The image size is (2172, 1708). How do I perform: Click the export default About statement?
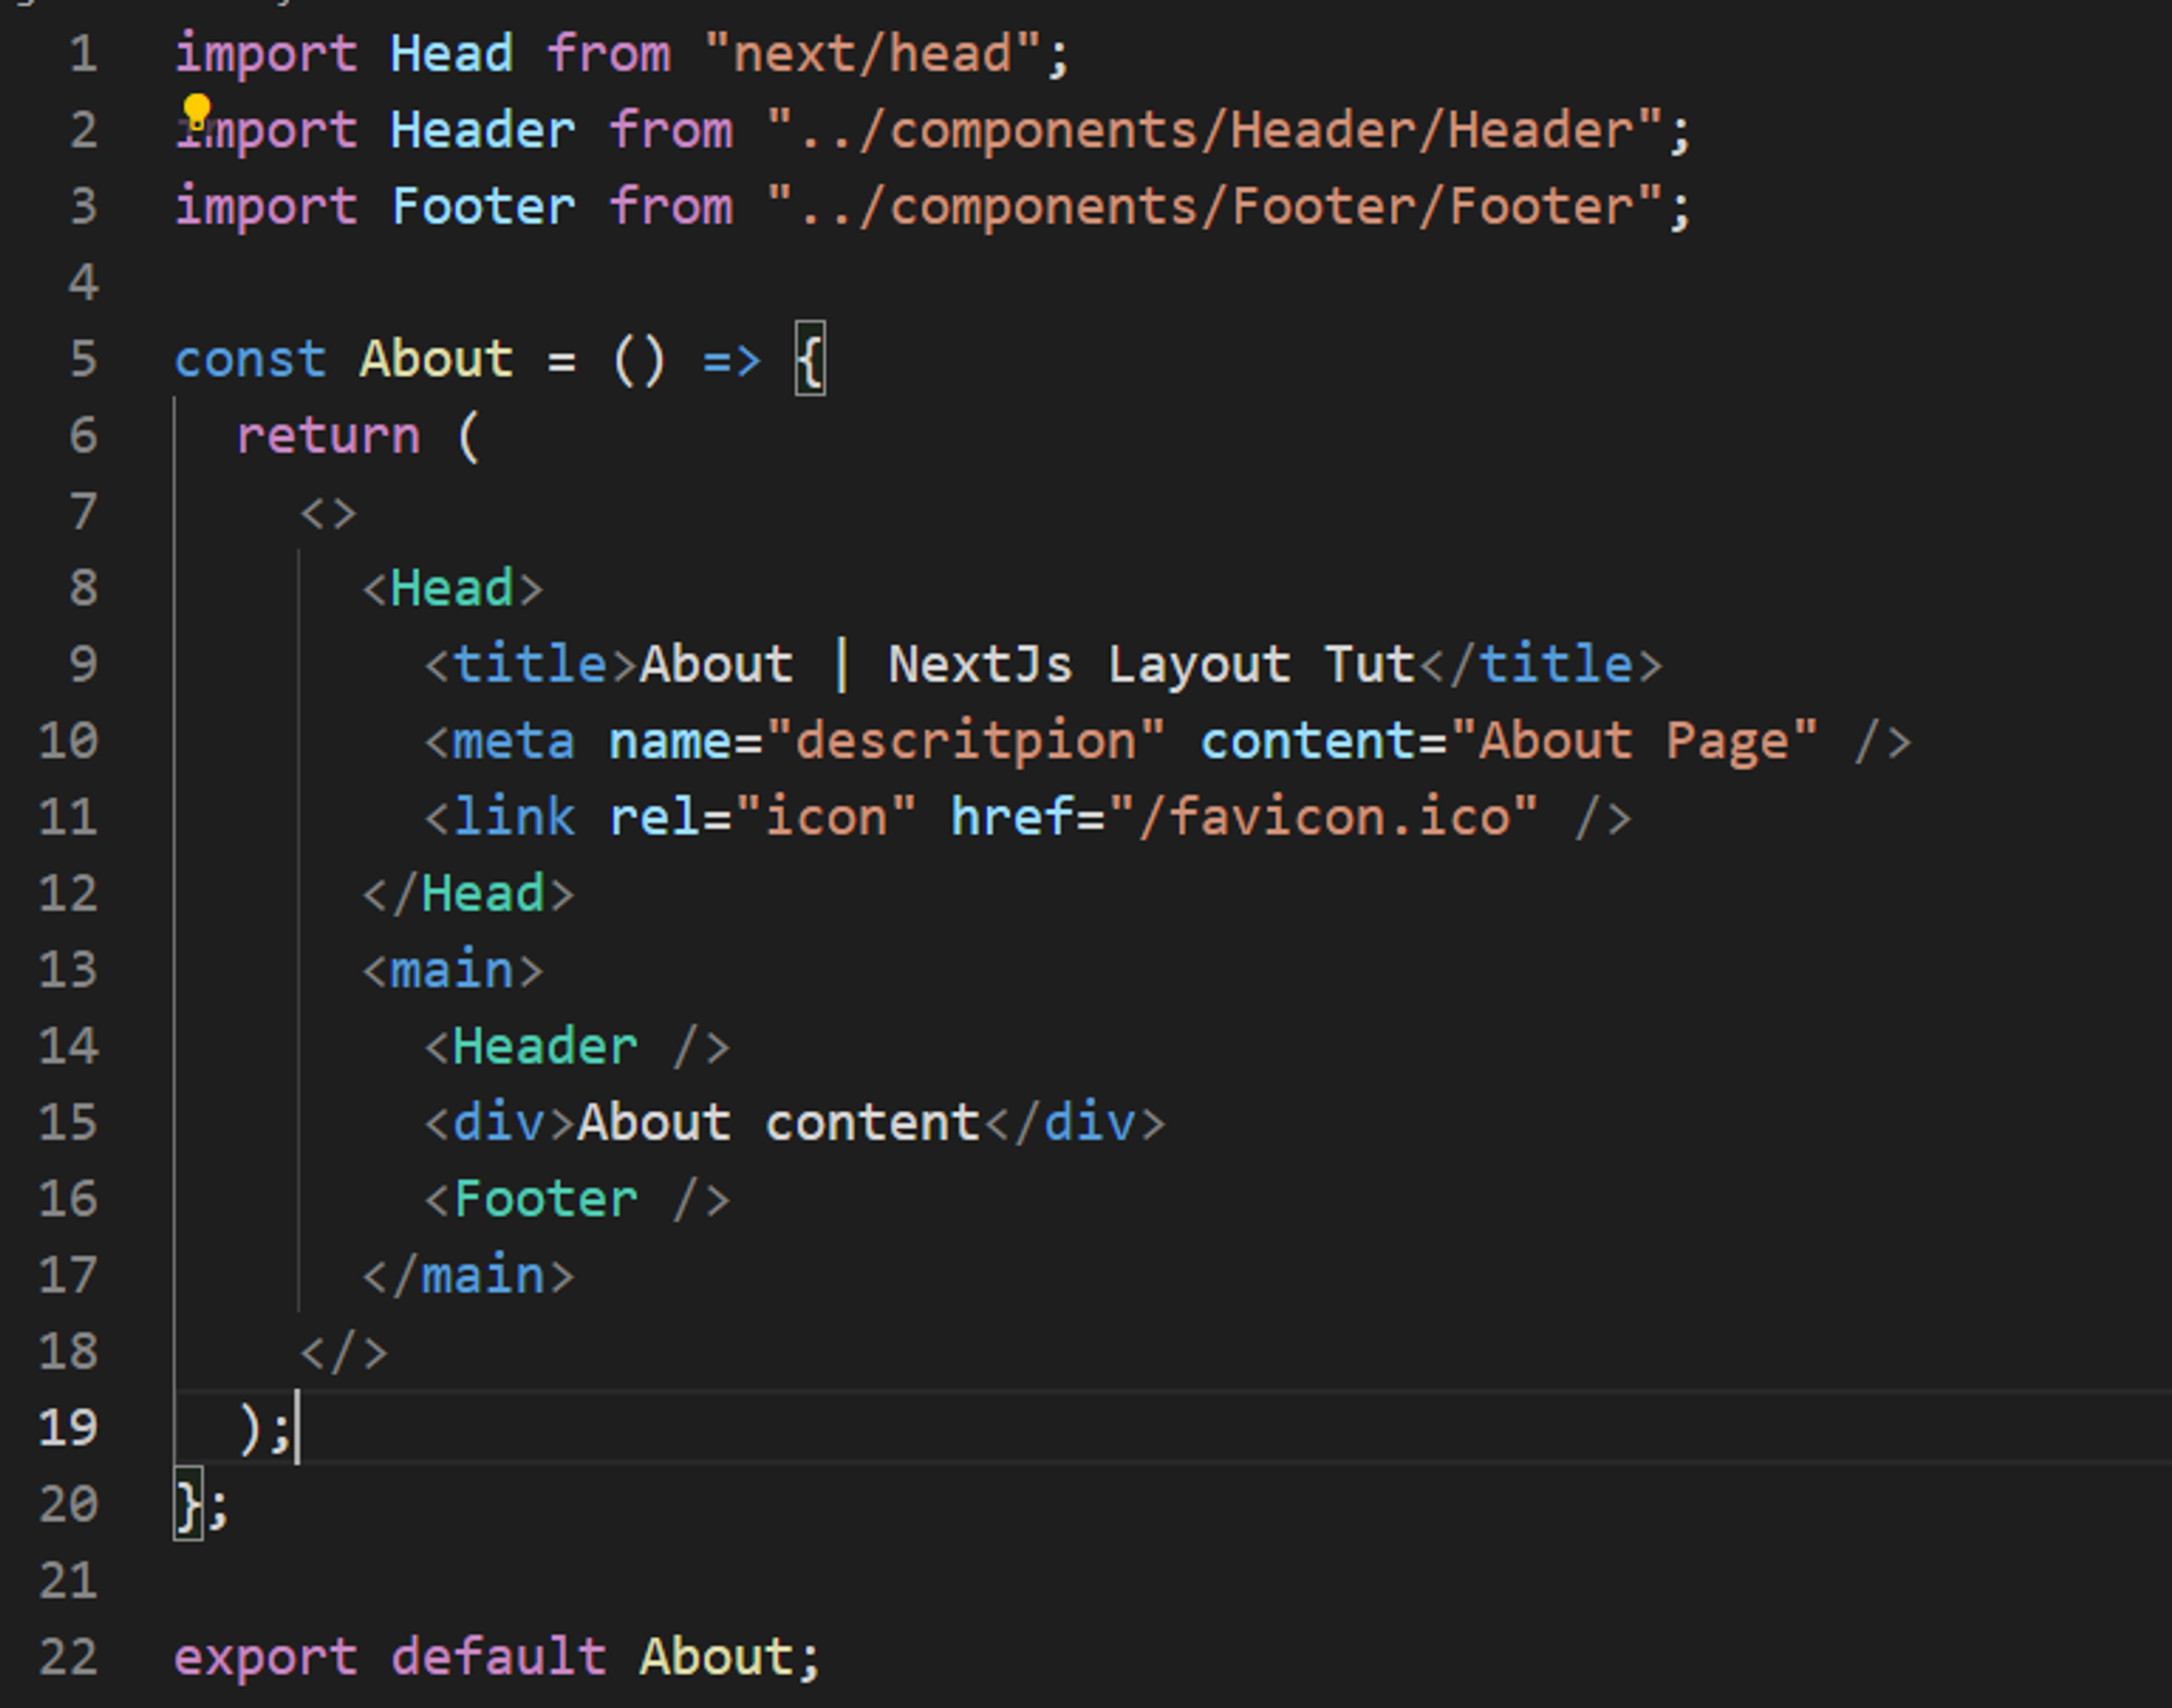point(497,1657)
